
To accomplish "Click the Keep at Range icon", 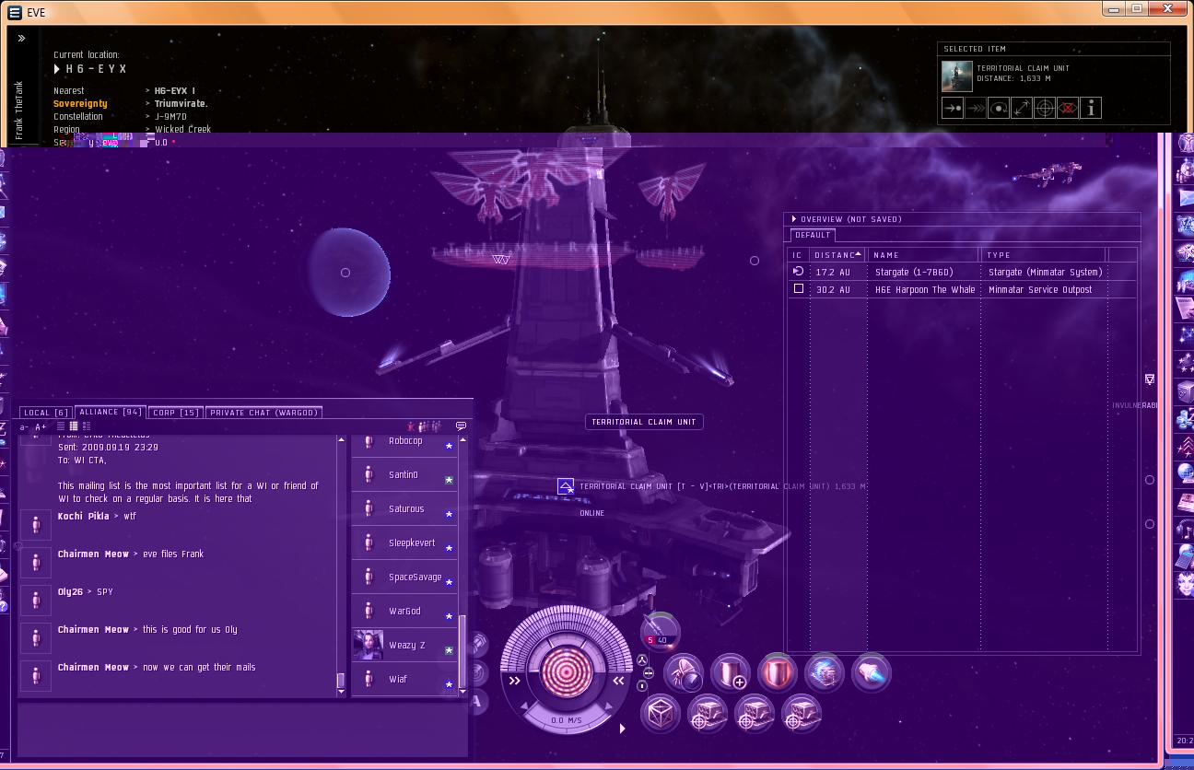I will (x=1022, y=109).
